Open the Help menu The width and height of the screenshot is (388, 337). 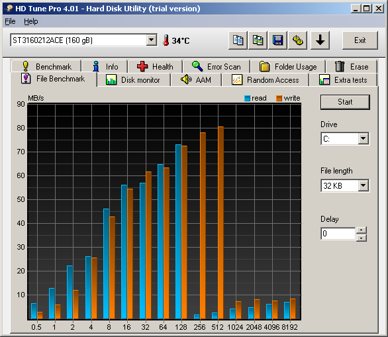pos(31,22)
